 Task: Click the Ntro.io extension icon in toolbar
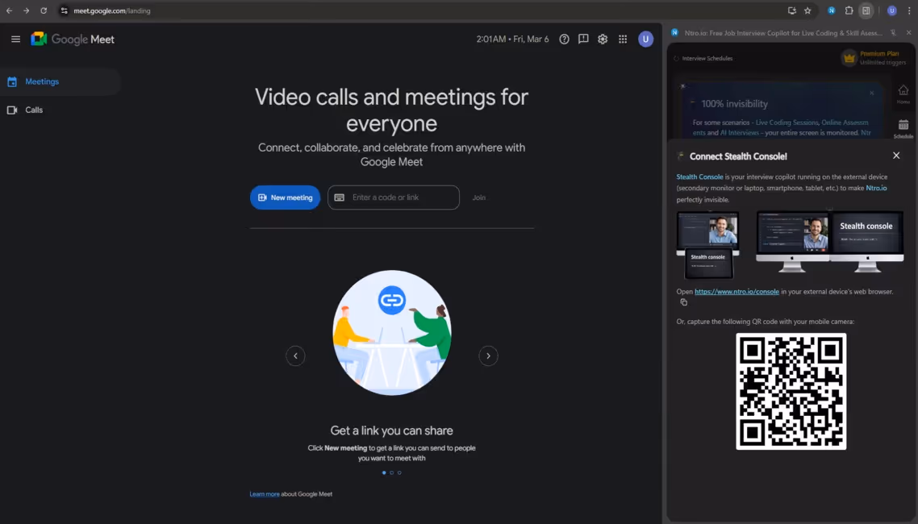pos(832,10)
